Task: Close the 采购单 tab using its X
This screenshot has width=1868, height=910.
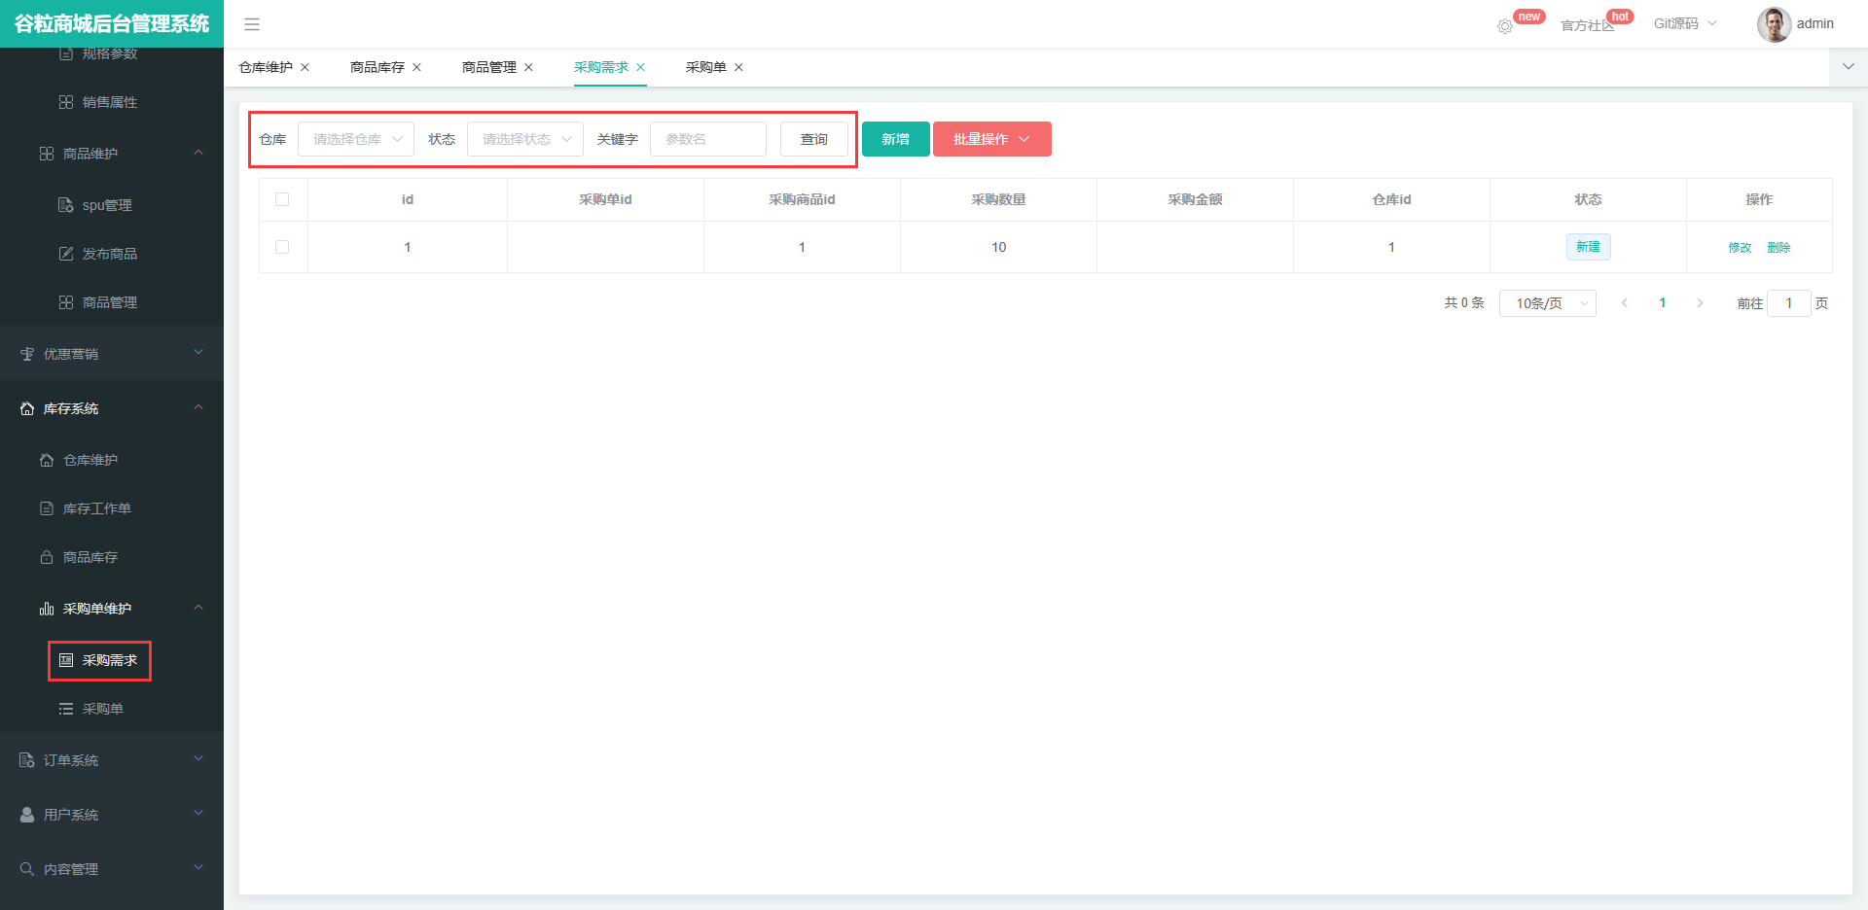Action: 738,67
